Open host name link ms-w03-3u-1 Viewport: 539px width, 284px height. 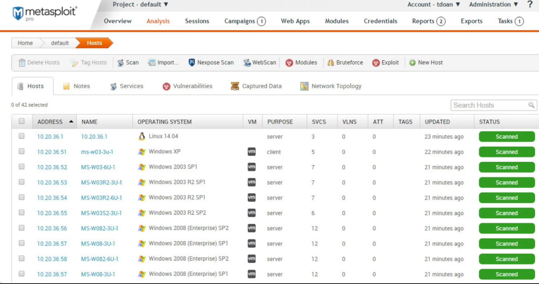97,152
